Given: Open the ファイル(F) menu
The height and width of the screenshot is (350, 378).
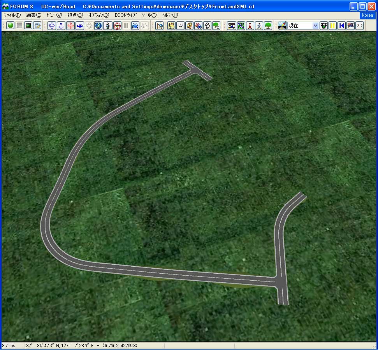Looking at the screenshot, I should point(12,15).
